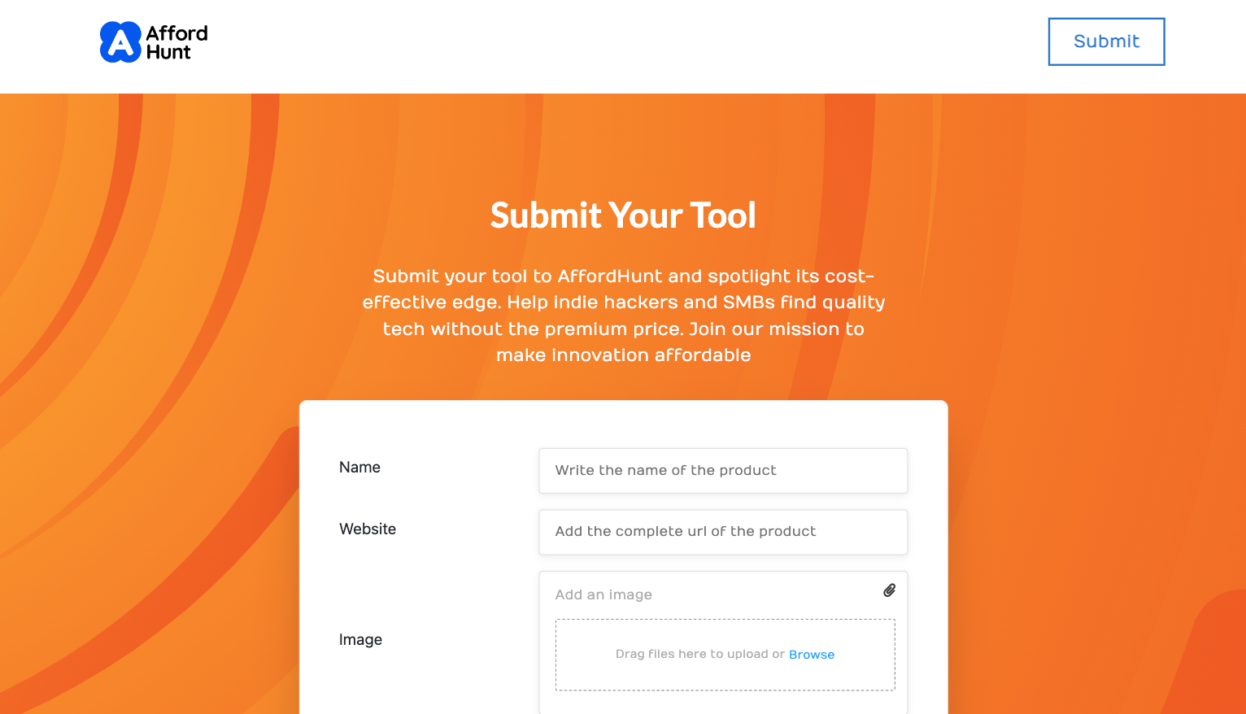The width and height of the screenshot is (1246, 714).
Task: Open file picker via Browse link
Action: point(811,655)
